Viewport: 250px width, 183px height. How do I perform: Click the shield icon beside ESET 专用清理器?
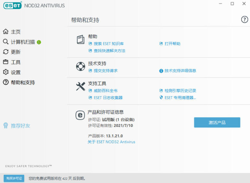point(161,97)
